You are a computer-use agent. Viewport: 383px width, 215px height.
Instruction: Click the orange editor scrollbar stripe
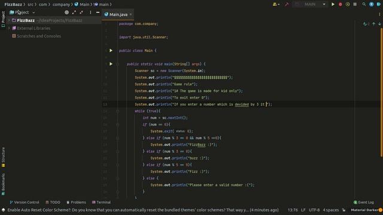(382, 93)
